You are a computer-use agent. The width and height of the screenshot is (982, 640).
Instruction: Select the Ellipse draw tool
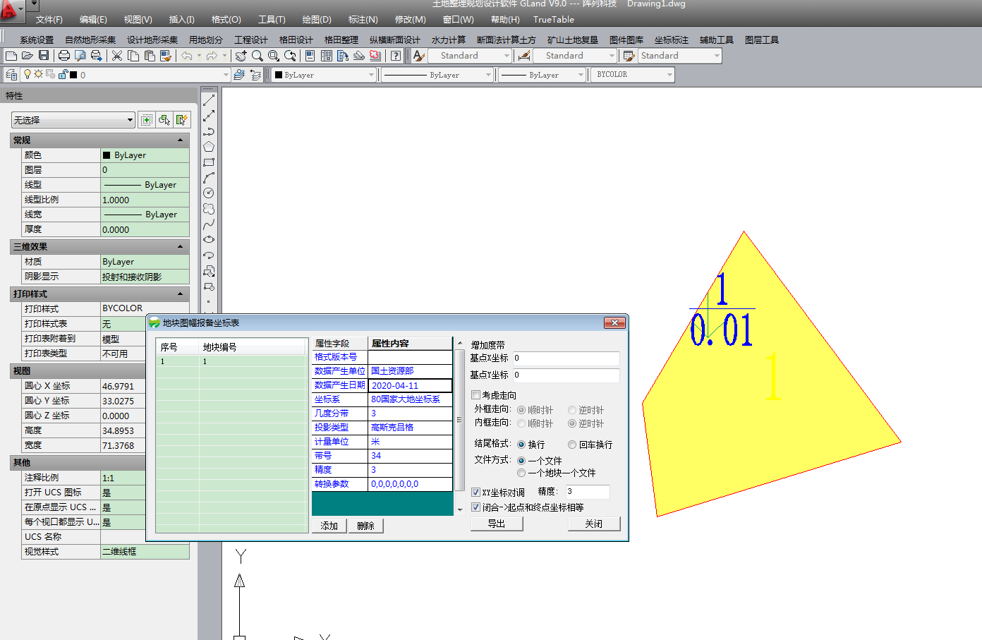click(x=209, y=240)
